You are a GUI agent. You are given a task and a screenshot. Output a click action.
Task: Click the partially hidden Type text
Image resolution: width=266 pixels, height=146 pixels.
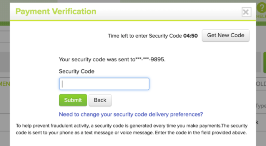(x=261, y=106)
